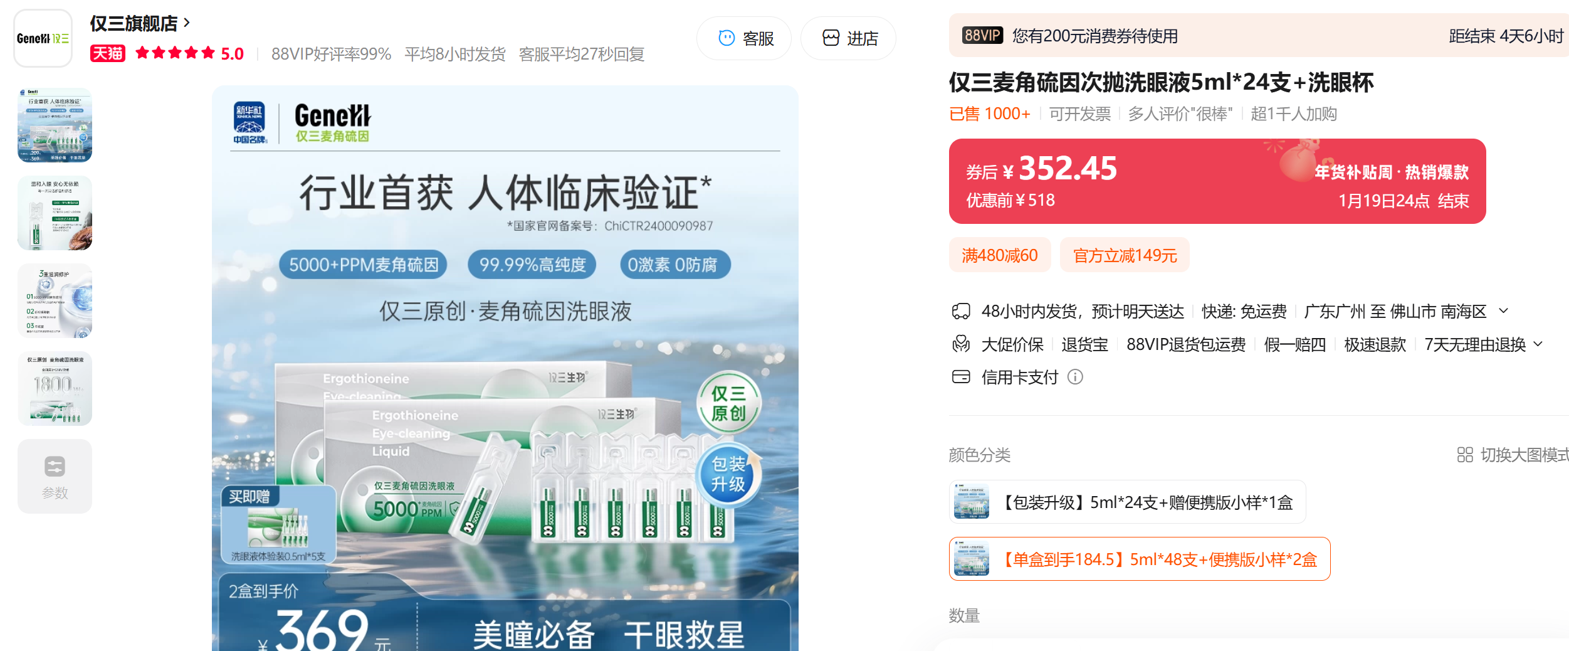Click the GeneKl store logo

(43, 38)
